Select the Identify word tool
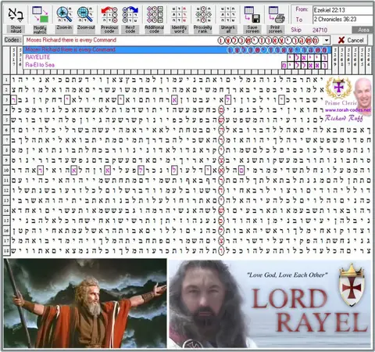Screen dimensions: 375x352 coord(179,15)
